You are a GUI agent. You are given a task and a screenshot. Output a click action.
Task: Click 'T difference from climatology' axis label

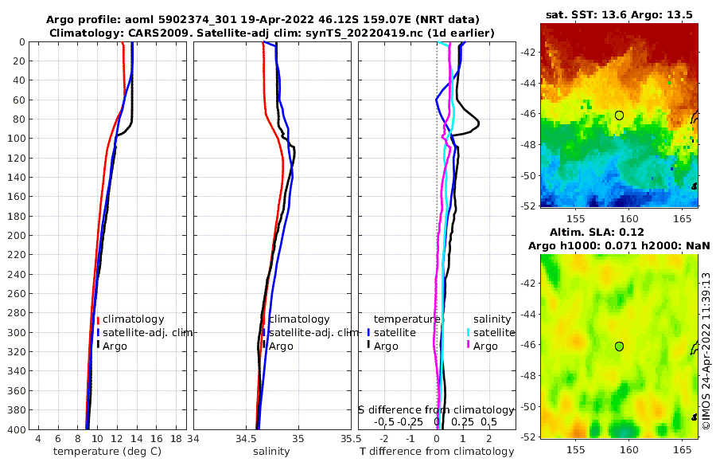tap(437, 452)
